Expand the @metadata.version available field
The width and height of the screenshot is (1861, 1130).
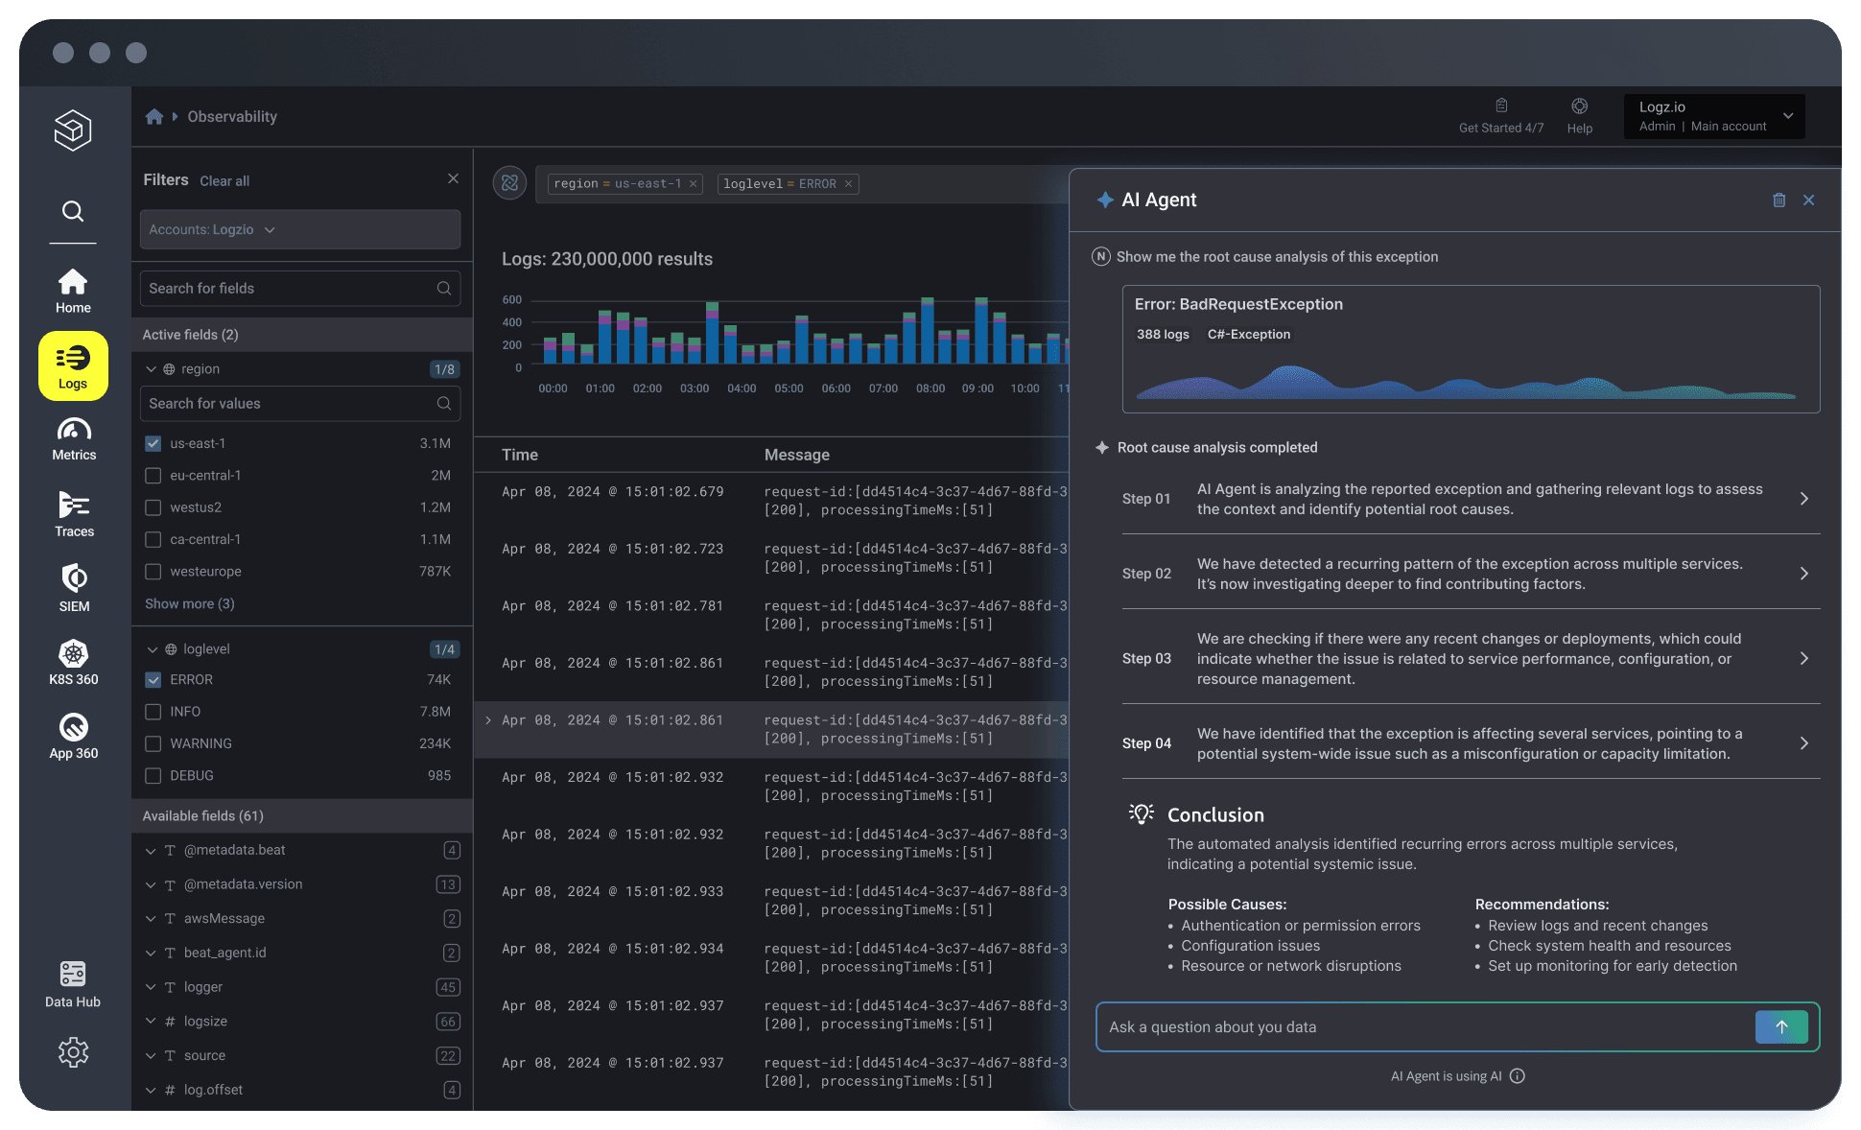coord(151,884)
